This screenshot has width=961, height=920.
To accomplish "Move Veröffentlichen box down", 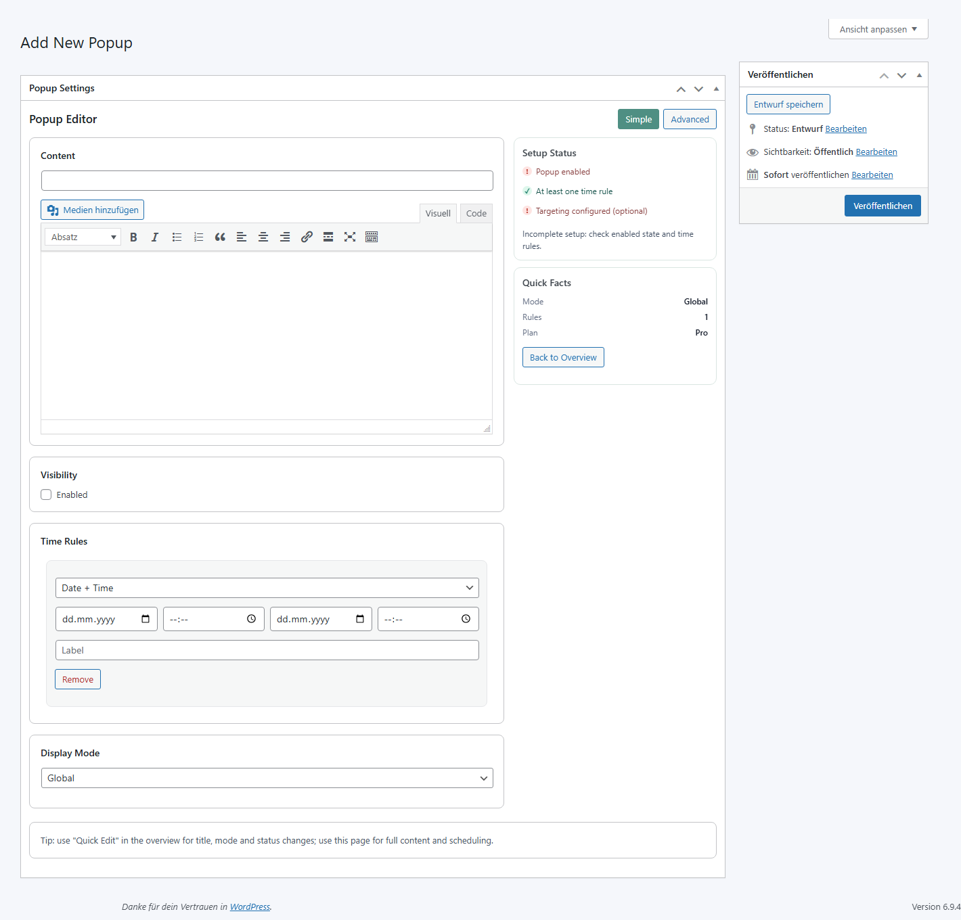I will [901, 75].
